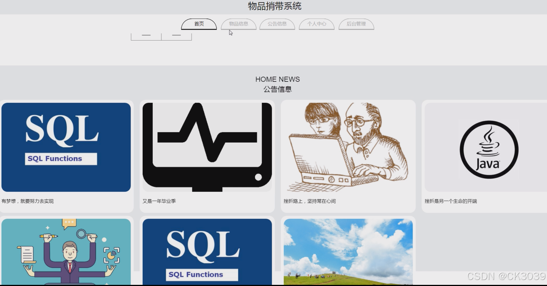Click the monitor pulse image for 又是一年毕业季

(x=207, y=147)
